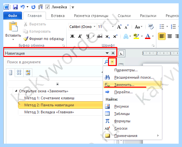Open the highlight color dropdown arrow

pyautogui.click(x=142, y=36)
